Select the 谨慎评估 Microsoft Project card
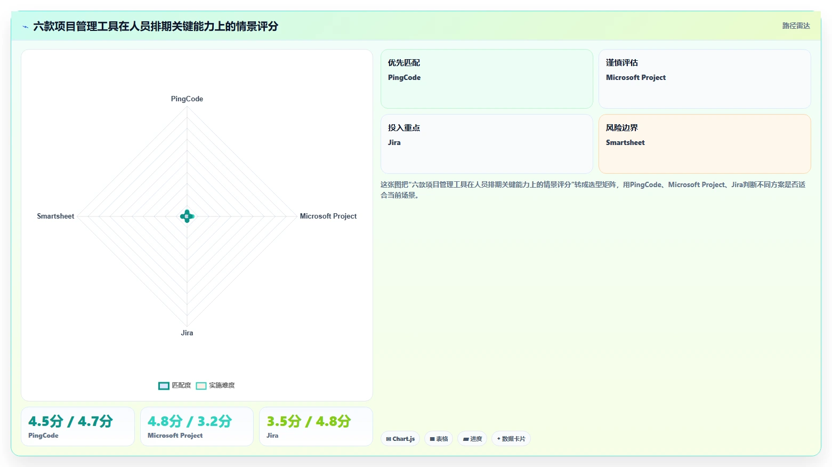 click(705, 79)
